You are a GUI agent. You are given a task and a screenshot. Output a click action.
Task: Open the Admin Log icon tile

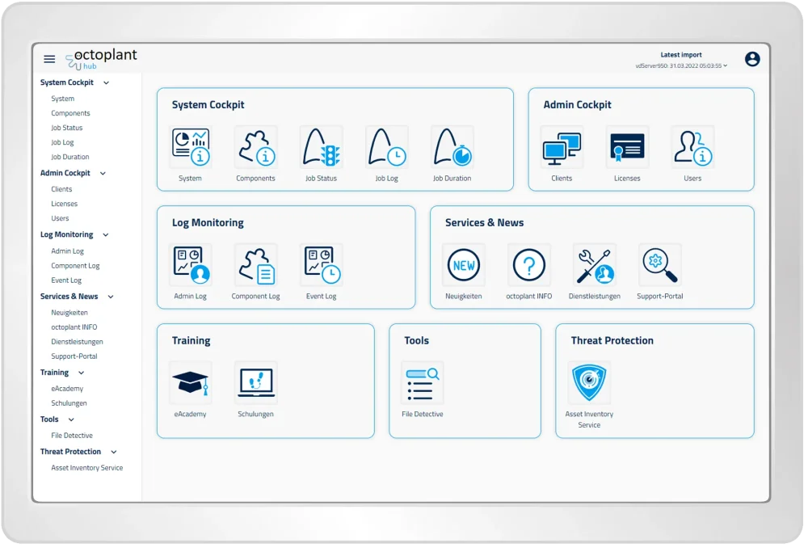click(x=191, y=265)
